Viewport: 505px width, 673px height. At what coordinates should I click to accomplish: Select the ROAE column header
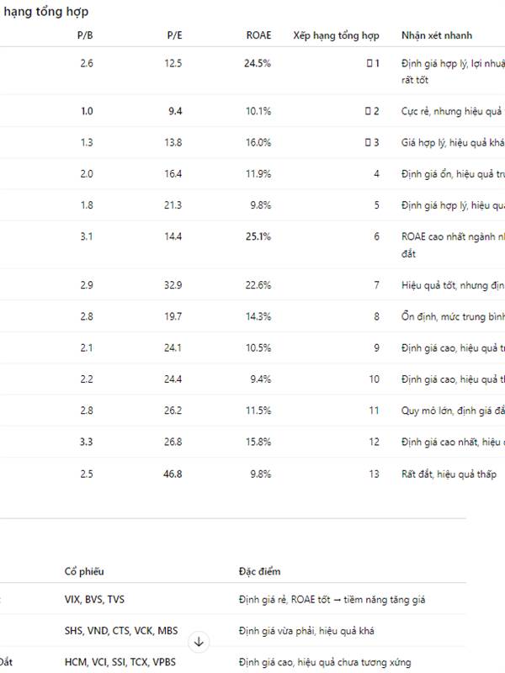pos(258,35)
